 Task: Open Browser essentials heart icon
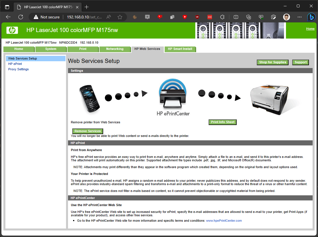(261, 17)
